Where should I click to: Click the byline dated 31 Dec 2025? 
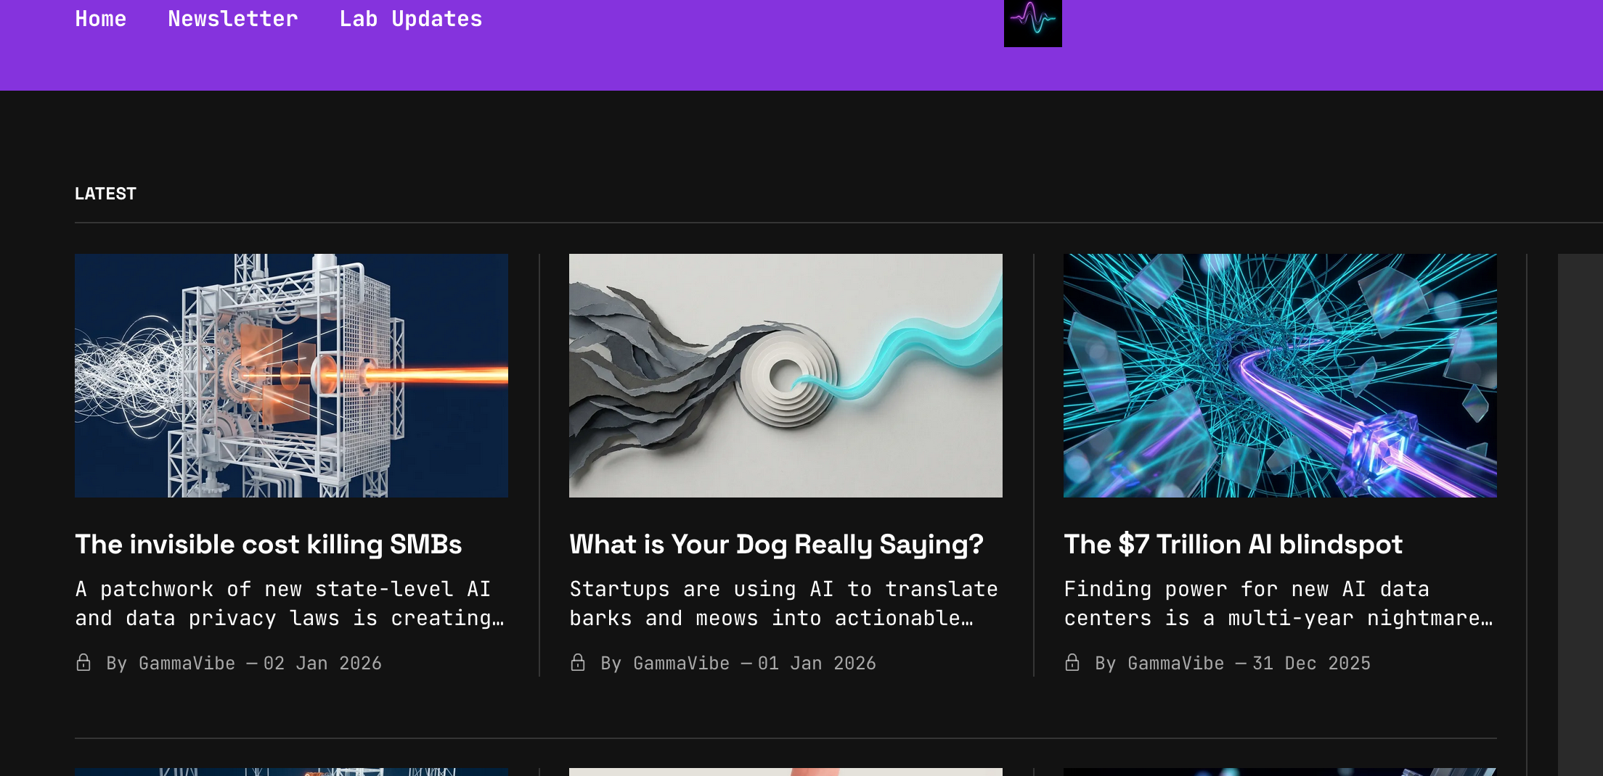[x=1233, y=664]
